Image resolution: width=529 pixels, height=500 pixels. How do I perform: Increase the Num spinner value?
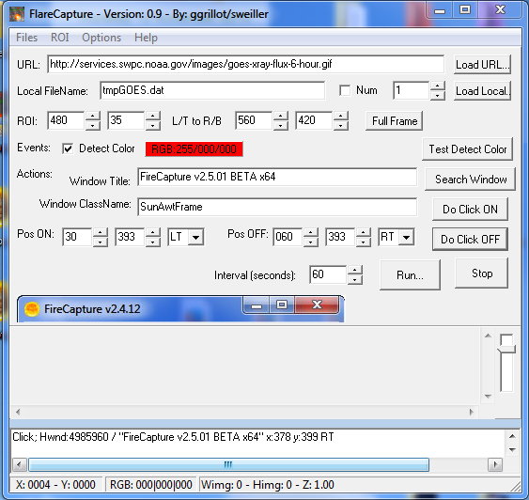(438, 86)
